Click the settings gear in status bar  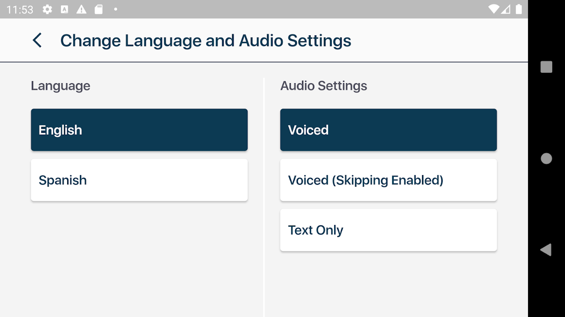47,9
